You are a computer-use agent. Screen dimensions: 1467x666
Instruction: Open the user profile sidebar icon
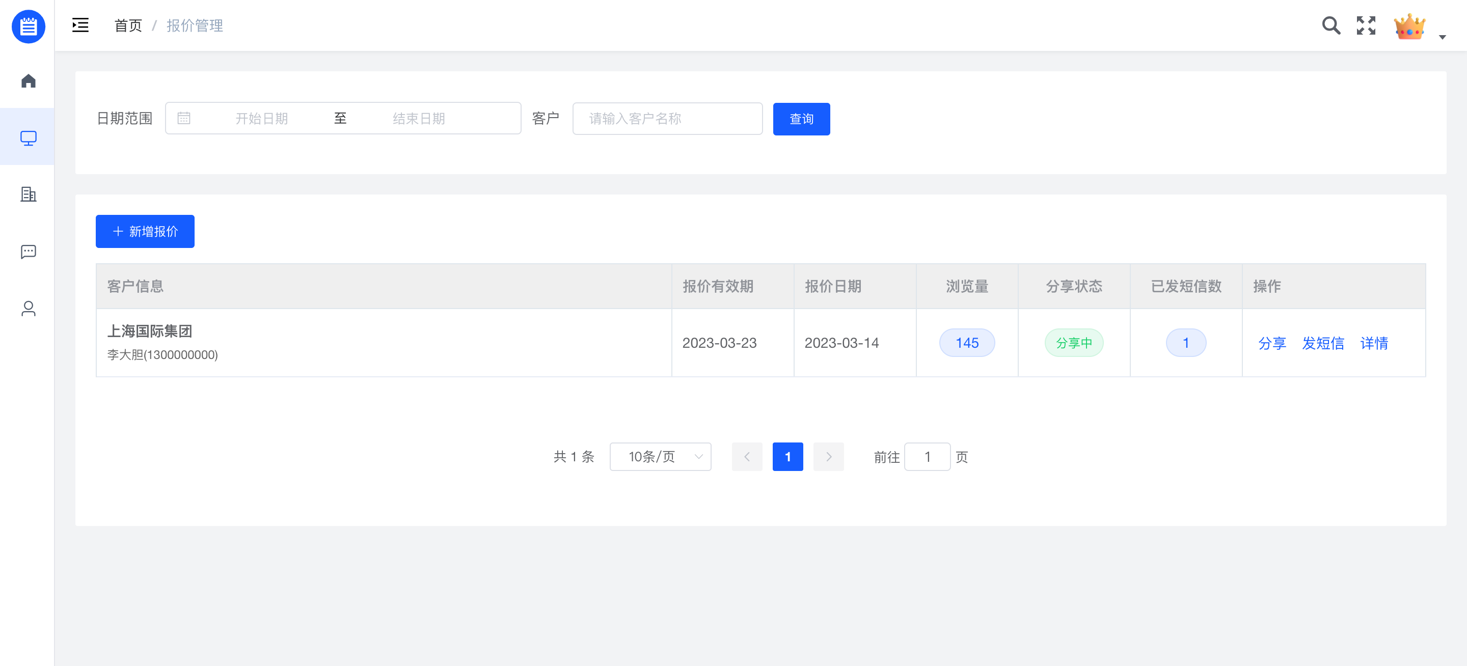(28, 309)
